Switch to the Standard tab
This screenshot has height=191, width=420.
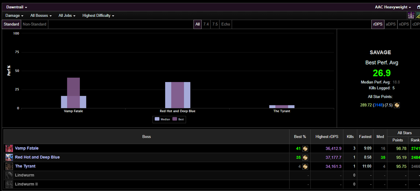click(12, 24)
